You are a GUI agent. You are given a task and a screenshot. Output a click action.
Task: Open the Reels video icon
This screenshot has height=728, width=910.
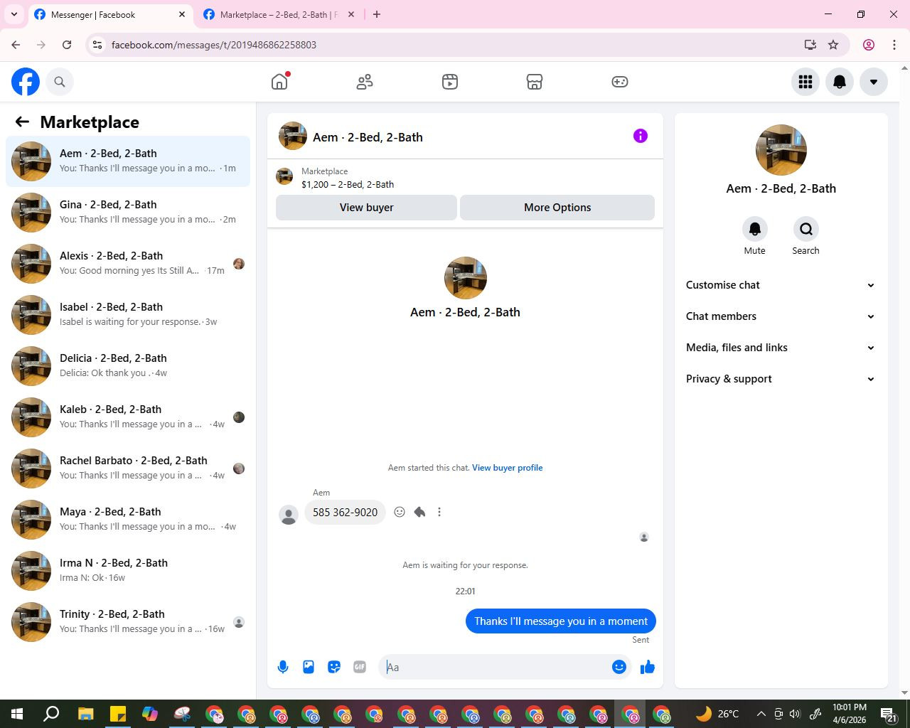click(450, 82)
